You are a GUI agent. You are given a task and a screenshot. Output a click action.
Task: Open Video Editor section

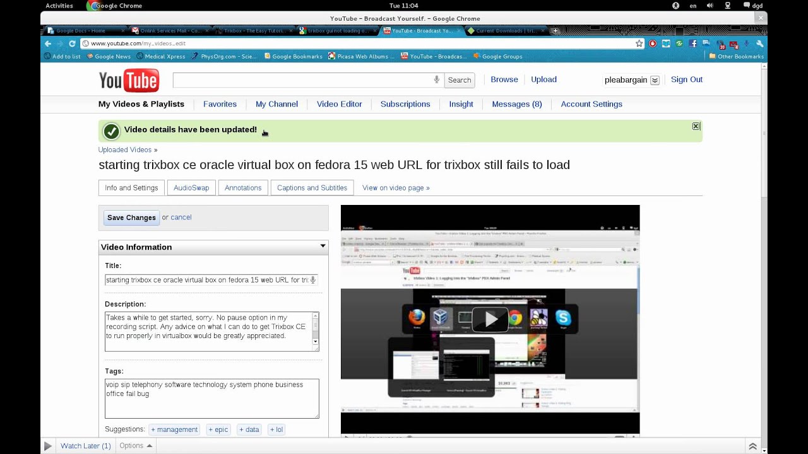tap(340, 104)
